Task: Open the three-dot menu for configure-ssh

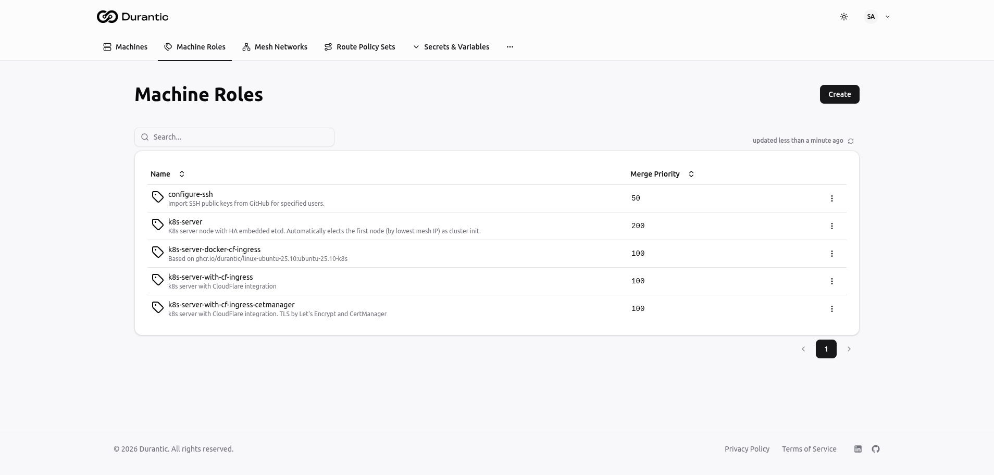Action: pyautogui.click(x=831, y=198)
